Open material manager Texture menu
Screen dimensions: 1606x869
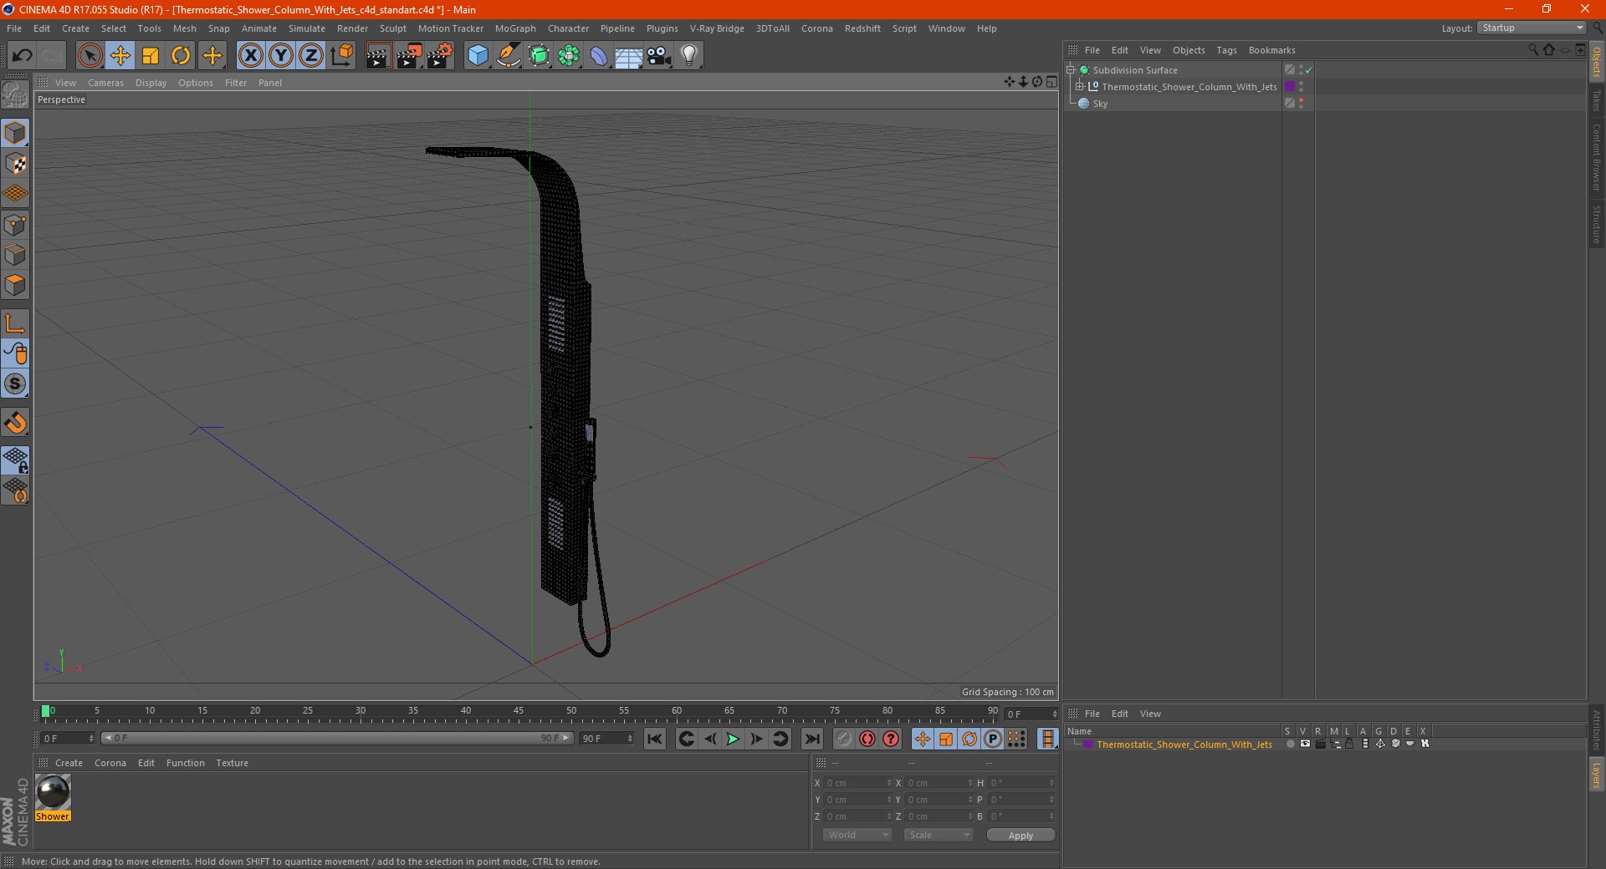(x=232, y=763)
